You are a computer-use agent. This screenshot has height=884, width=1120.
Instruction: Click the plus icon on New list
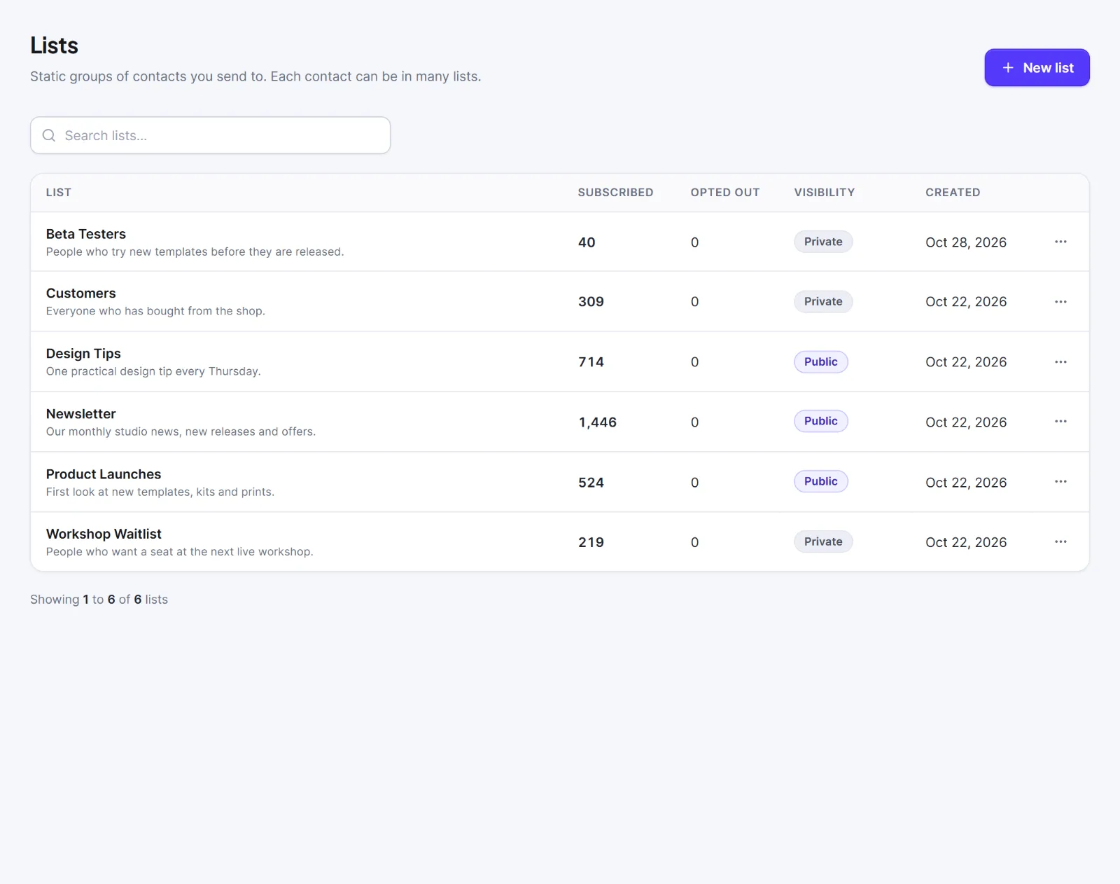tap(1008, 68)
